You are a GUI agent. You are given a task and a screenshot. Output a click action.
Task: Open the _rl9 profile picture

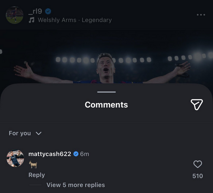15,15
